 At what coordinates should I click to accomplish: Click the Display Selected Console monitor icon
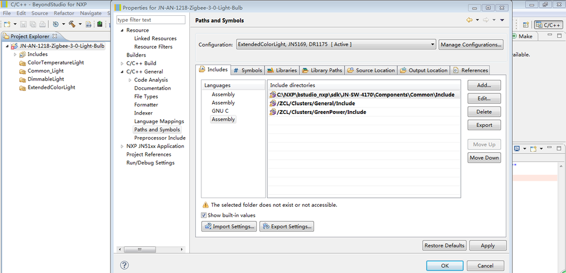pyautogui.click(x=517, y=148)
